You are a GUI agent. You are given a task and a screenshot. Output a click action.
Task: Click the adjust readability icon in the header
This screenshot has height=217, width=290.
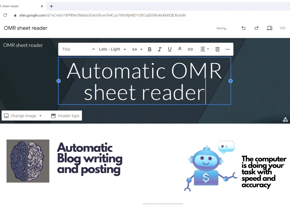point(285,119)
